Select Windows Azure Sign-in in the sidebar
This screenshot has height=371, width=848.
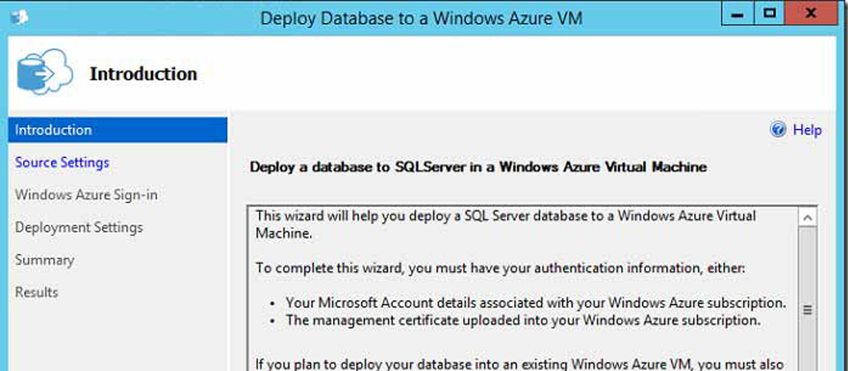tap(86, 194)
